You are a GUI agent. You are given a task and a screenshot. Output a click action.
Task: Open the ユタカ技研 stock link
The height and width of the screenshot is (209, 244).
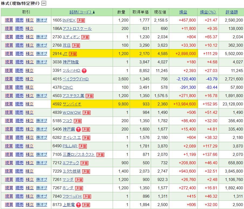72,172
